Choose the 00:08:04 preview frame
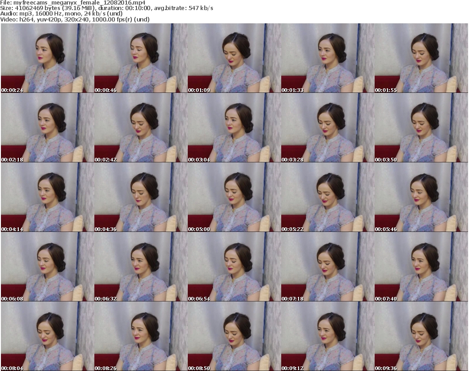 [47, 336]
